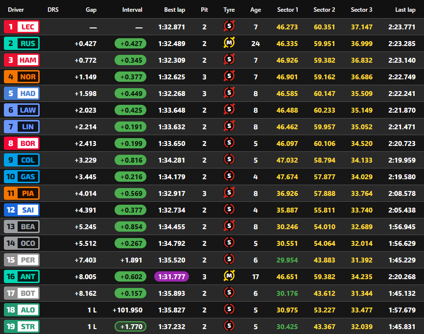
Task: Click the 1 L gap for ALO
Action: 92,310
